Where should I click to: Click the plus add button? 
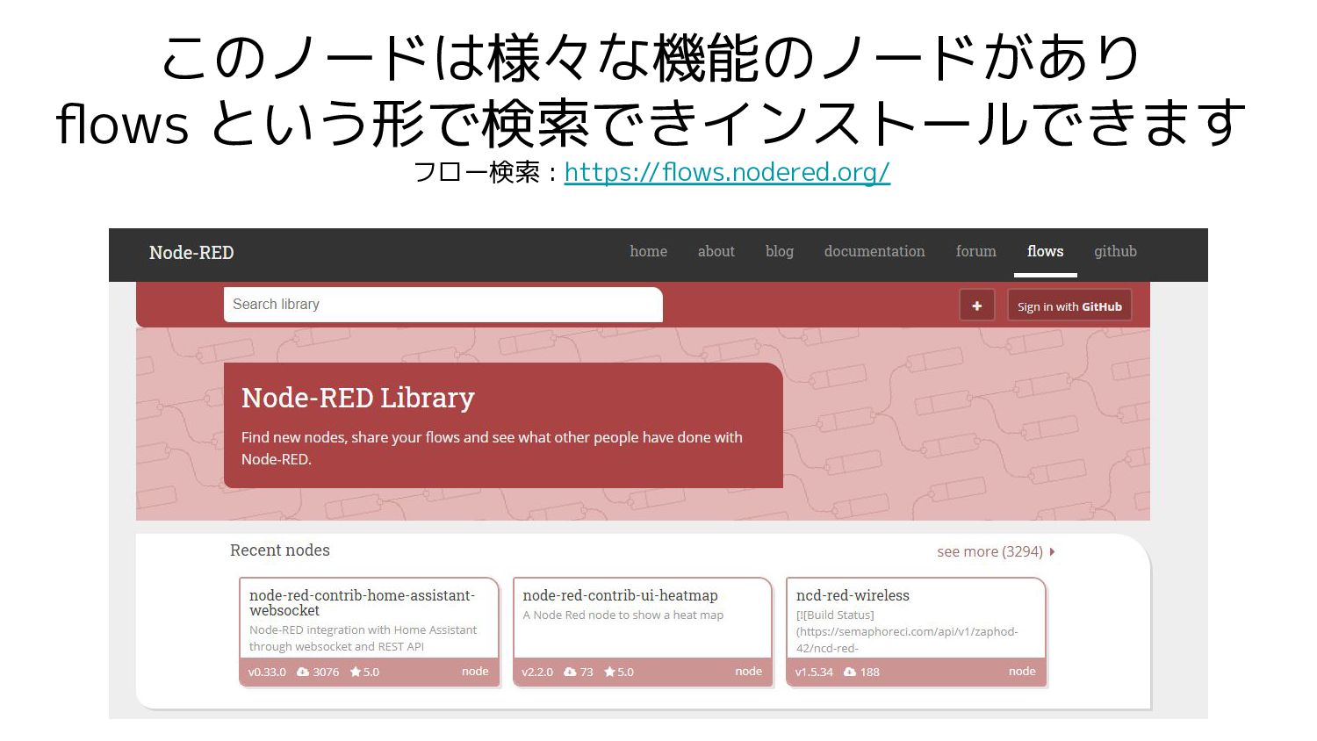[976, 306]
